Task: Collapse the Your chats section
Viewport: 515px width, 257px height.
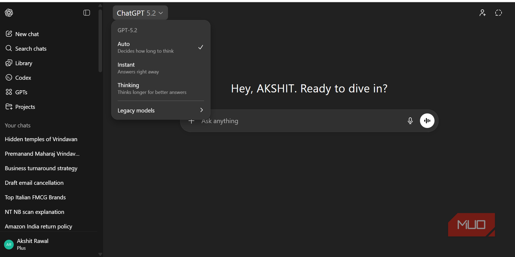Action: pos(18,125)
